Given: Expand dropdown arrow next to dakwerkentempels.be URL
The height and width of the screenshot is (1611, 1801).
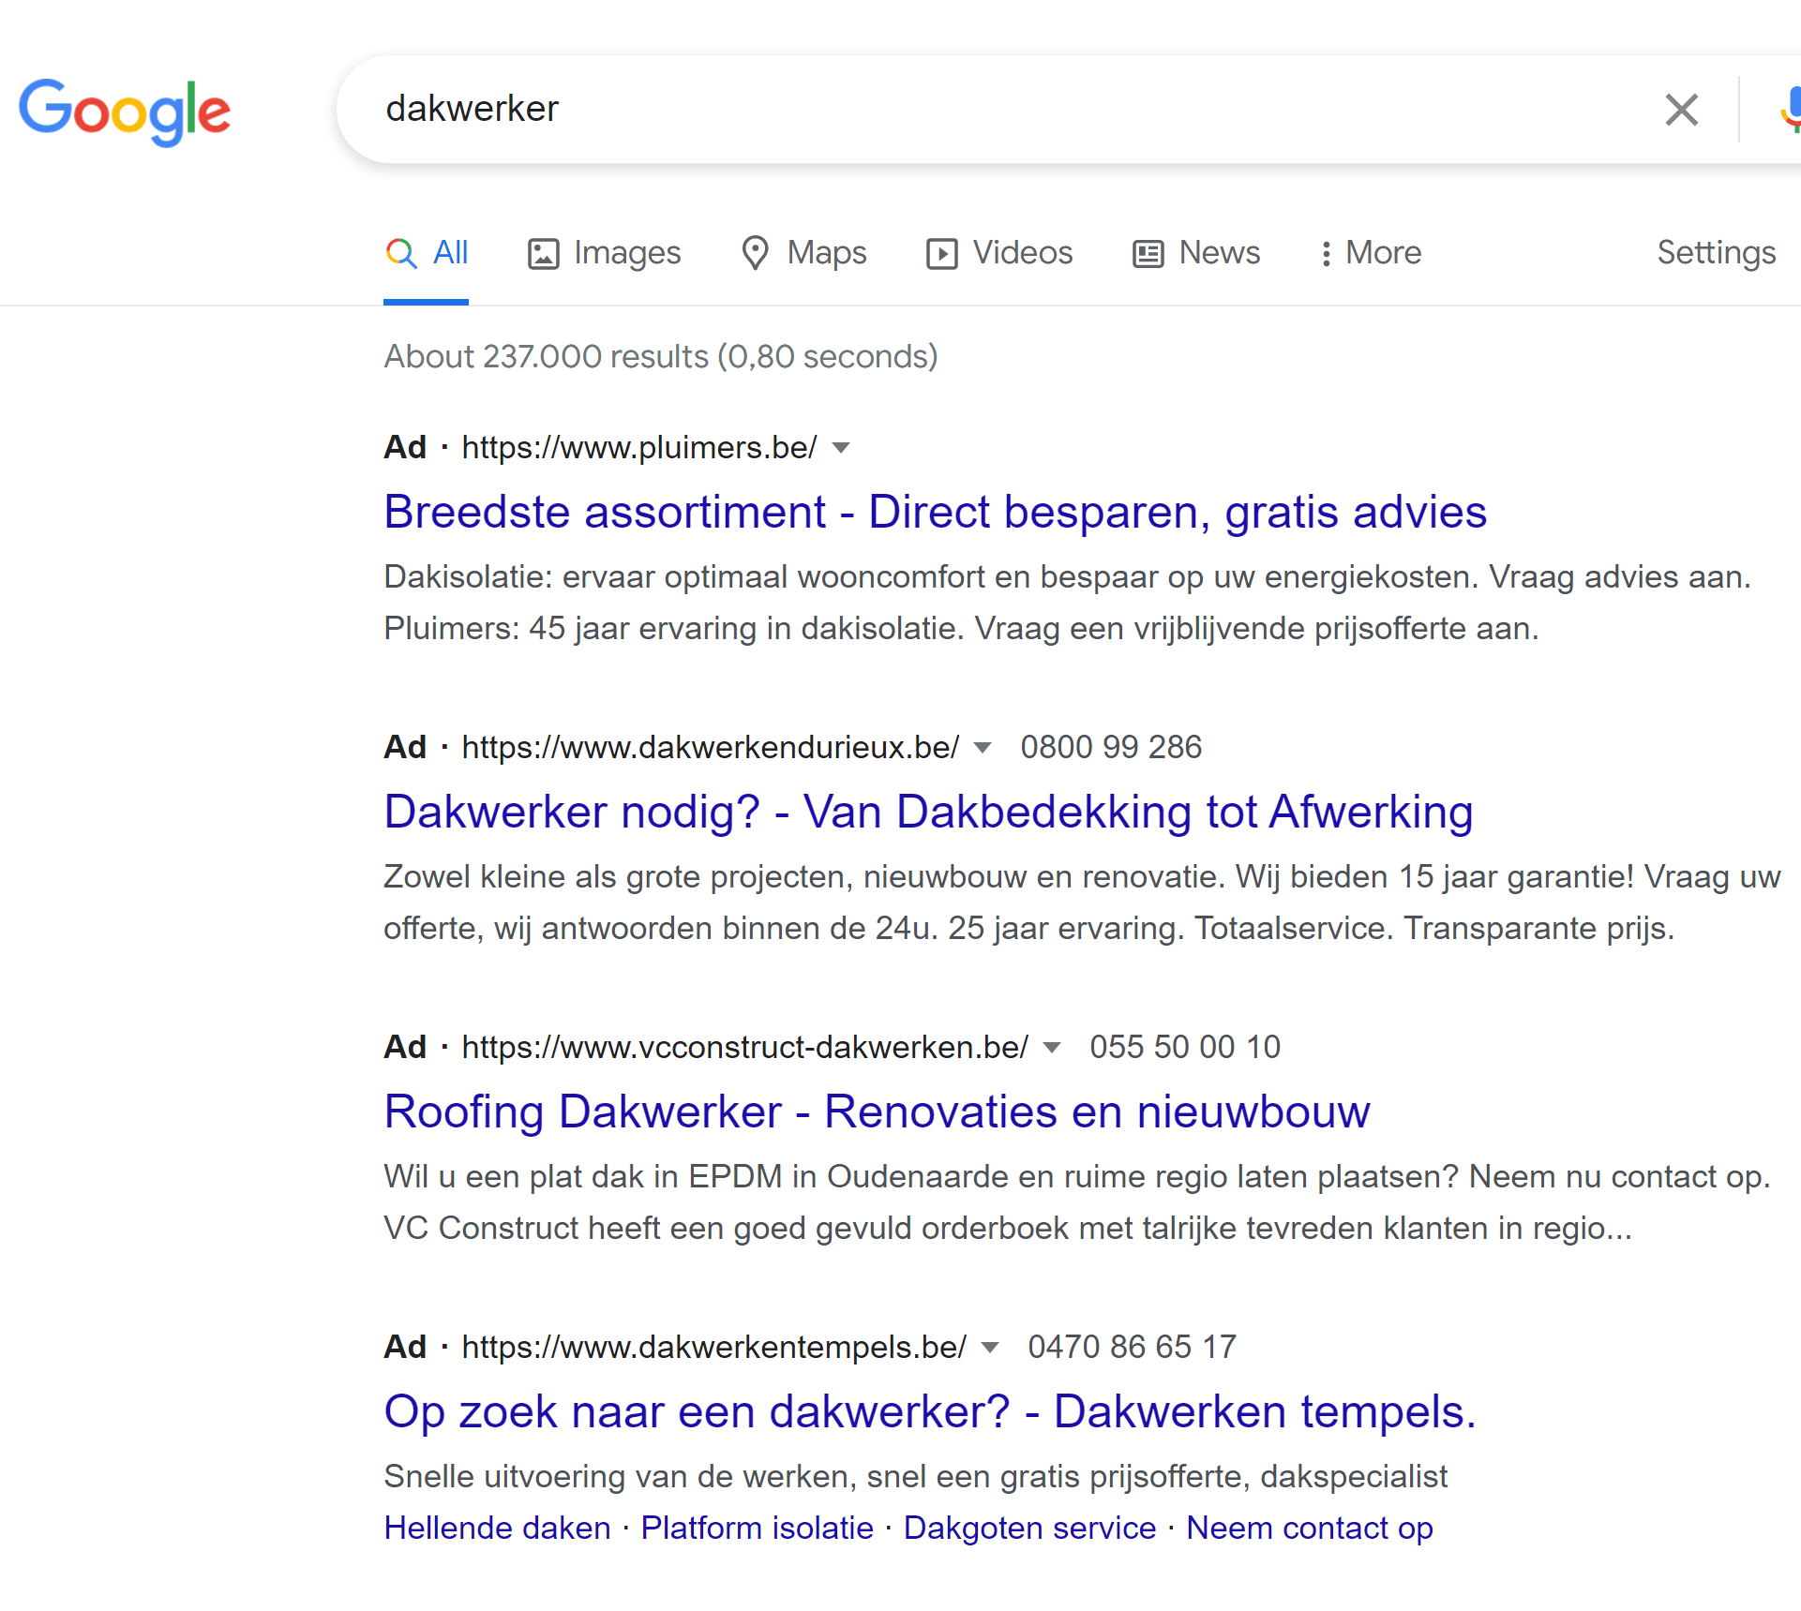Looking at the screenshot, I should click(990, 1348).
